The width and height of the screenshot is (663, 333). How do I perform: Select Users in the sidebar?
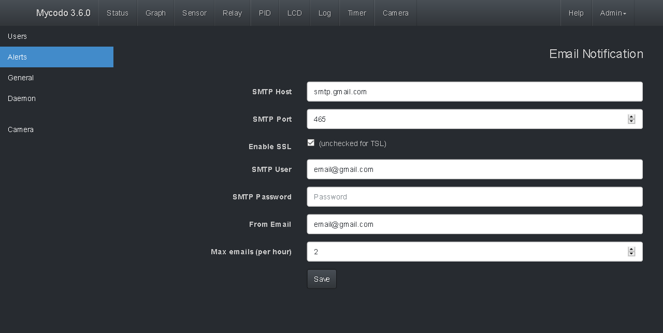pos(18,36)
